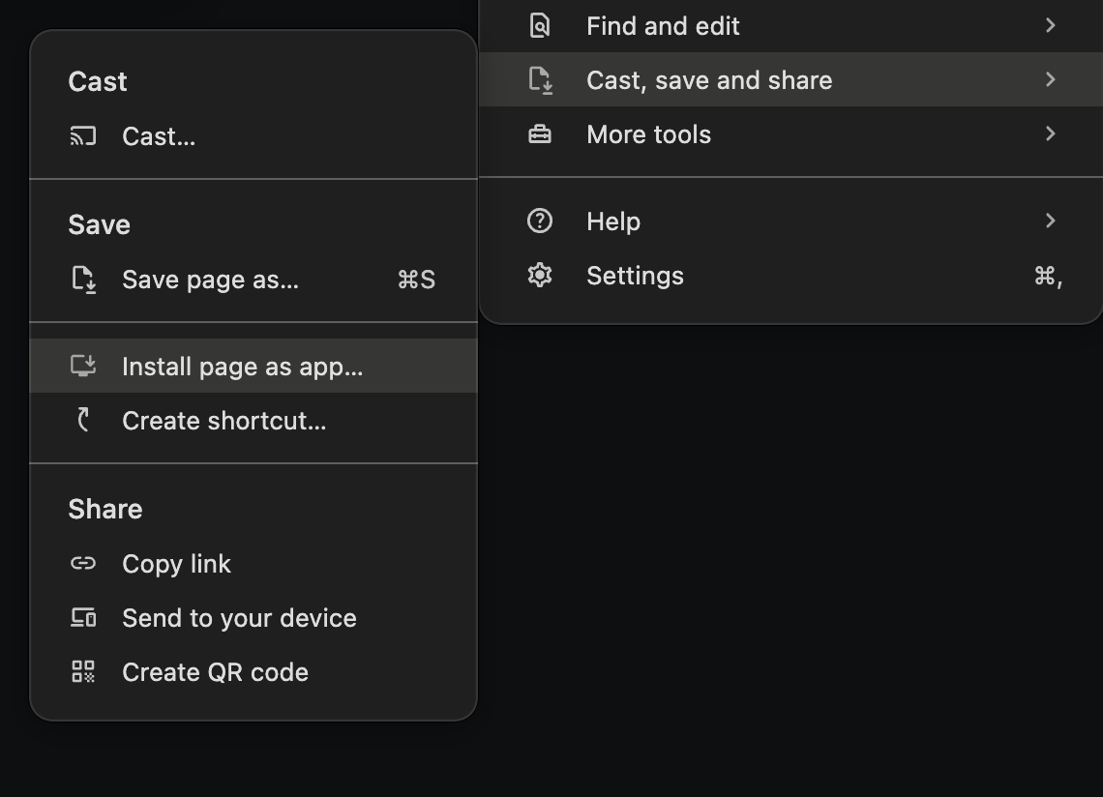Click the Install page as app monitor icon
Image resolution: width=1103 pixels, height=797 pixels.
83,366
